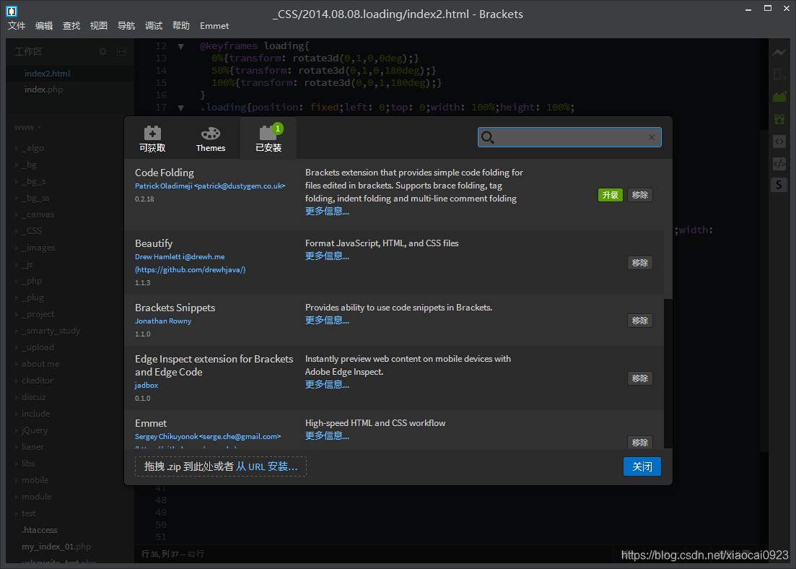The image size is (796, 569).
Task: Open Extension Manager brick icon in sidebar
Action: 779,97
